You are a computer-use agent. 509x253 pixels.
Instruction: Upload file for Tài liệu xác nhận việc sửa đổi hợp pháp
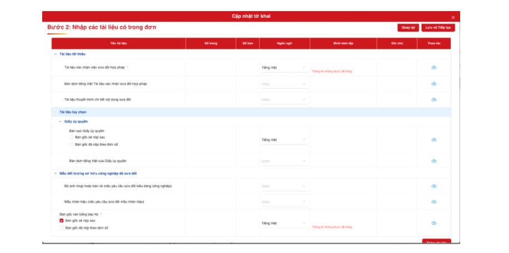(x=434, y=68)
